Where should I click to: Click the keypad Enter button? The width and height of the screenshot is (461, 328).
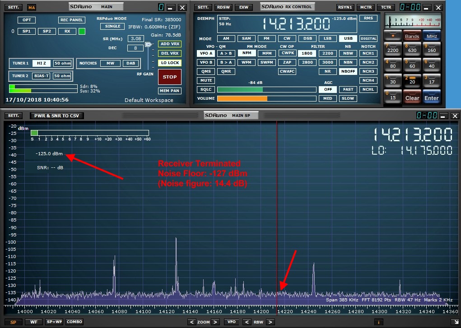[x=432, y=97]
